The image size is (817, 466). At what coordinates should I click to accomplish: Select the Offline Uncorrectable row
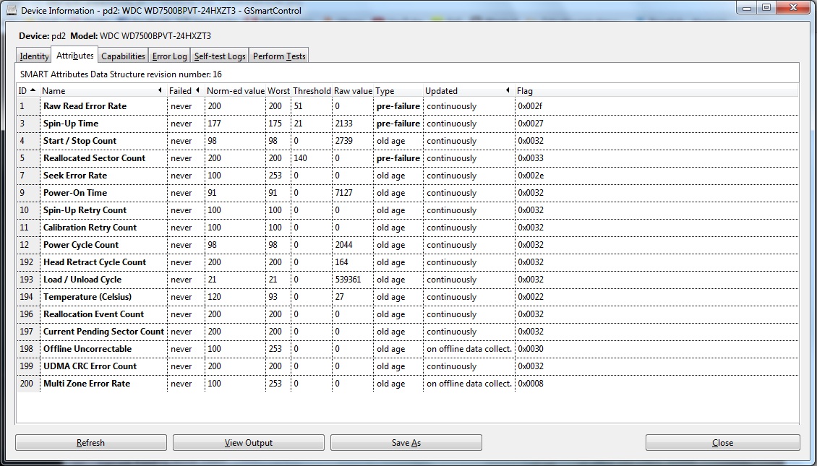tap(408, 349)
